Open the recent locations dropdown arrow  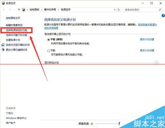[14, 10]
